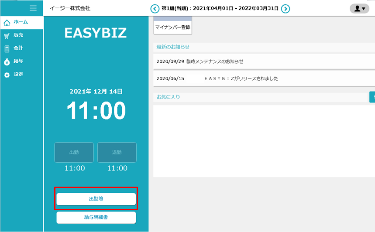Open the EASYBIZがリリースされました notice
The image size is (375, 232).
coord(241,79)
